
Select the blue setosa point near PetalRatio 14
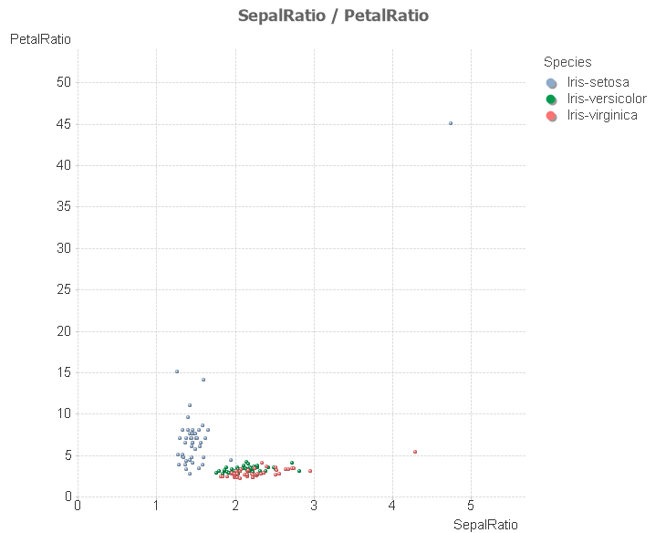[x=203, y=380]
